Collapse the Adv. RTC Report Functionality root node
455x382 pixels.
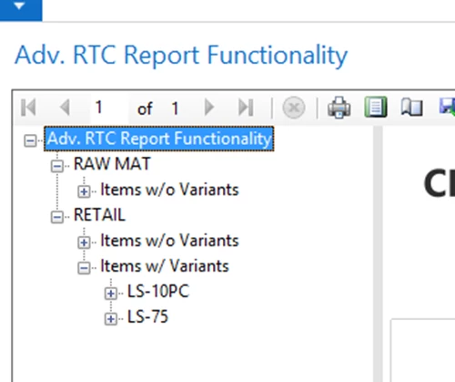click(30, 140)
